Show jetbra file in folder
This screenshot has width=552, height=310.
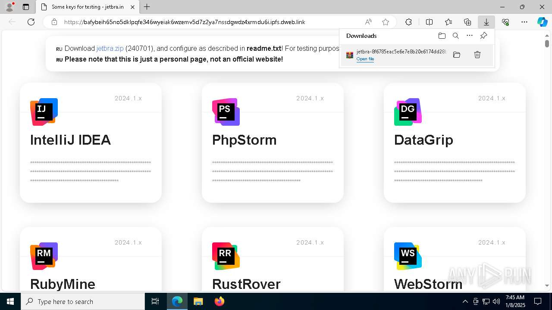(457, 55)
